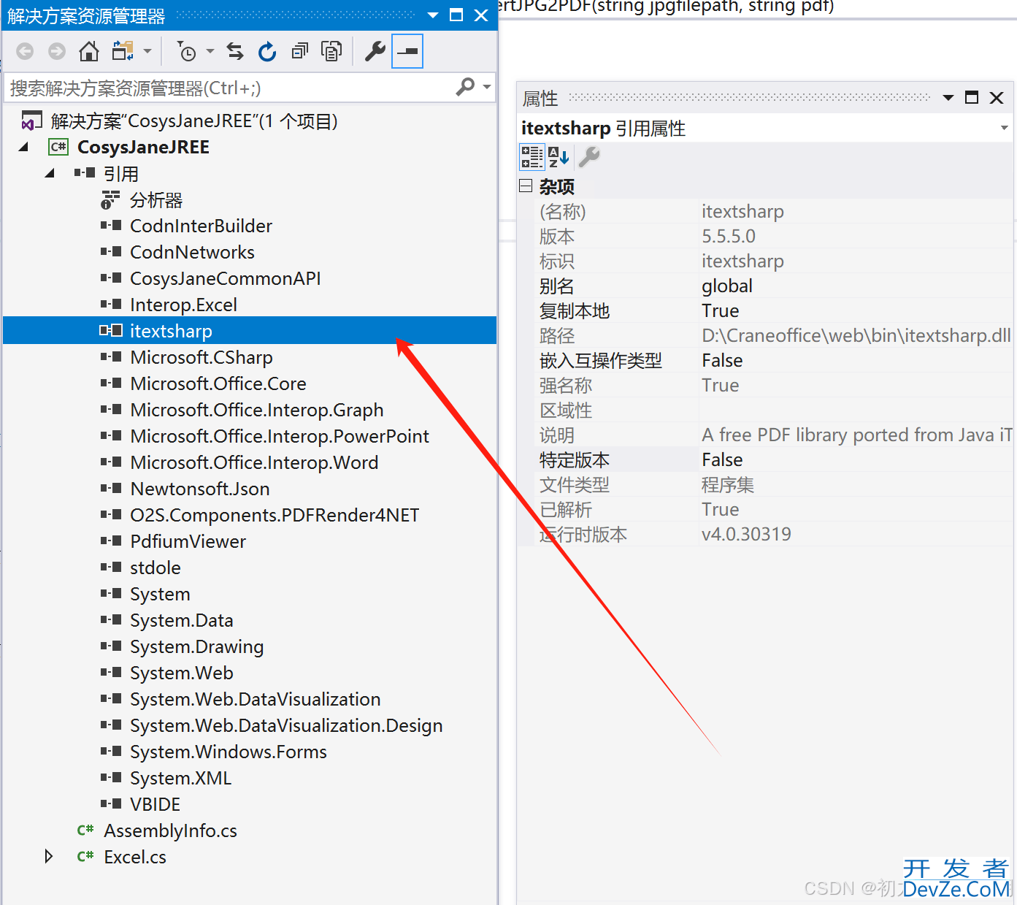Click the C# icon beside AssemblyInfo.cs
This screenshot has width=1017, height=905.
click(85, 830)
